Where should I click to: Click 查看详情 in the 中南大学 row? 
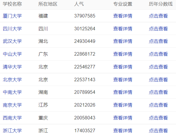(123, 92)
